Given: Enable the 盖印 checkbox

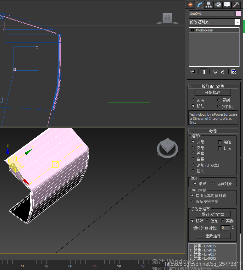Looking at the screenshot, I should (x=220, y=142).
